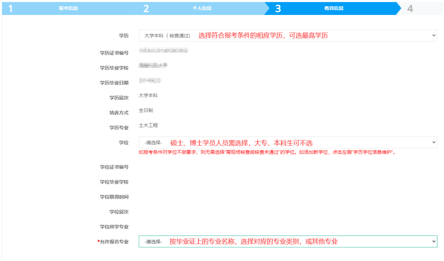Click the 学历专业 label

pyautogui.click(x=119, y=128)
